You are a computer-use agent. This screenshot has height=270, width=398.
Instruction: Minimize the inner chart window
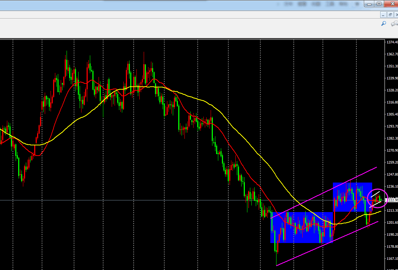pos(383,15)
